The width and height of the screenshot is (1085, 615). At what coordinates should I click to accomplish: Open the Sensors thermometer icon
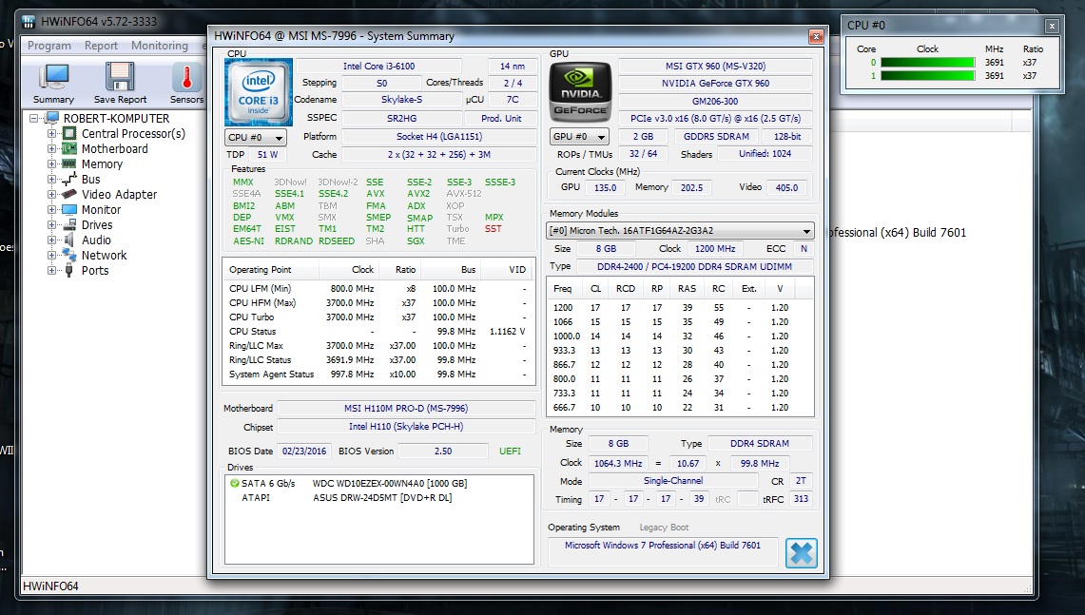186,77
